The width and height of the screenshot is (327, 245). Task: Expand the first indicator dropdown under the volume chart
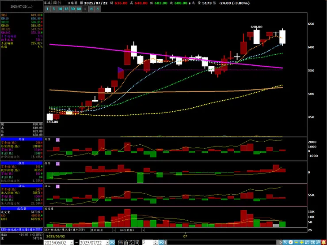(x=114, y=230)
